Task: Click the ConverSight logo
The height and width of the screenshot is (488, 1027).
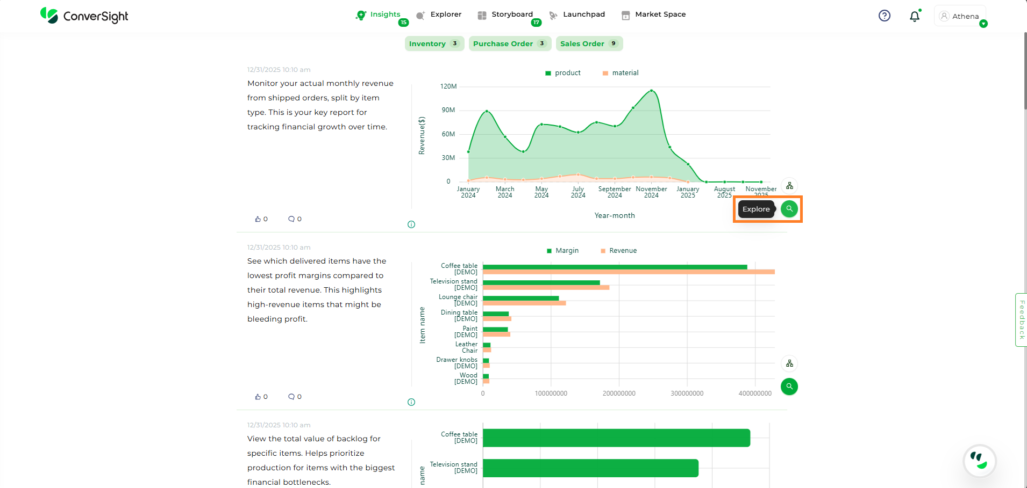Action: point(84,16)
